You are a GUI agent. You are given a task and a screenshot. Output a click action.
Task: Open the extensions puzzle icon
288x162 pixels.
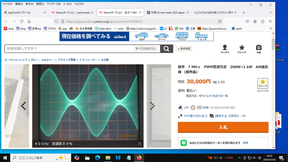263,21
